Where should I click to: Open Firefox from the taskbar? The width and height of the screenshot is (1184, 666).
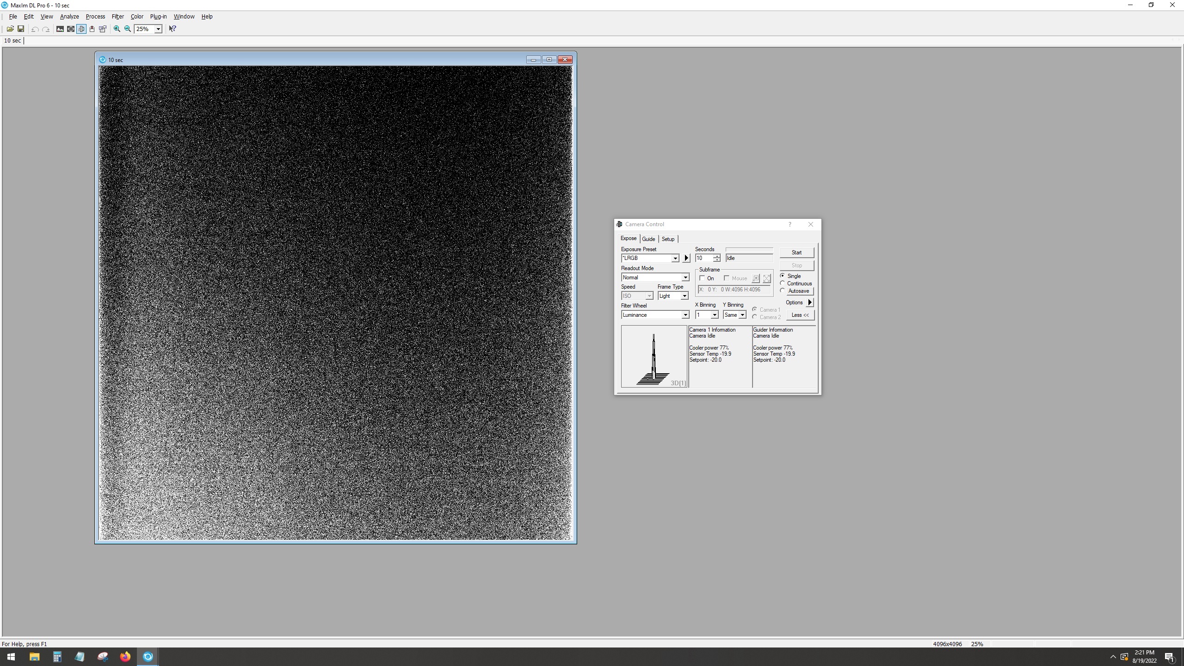pos(125,657)
